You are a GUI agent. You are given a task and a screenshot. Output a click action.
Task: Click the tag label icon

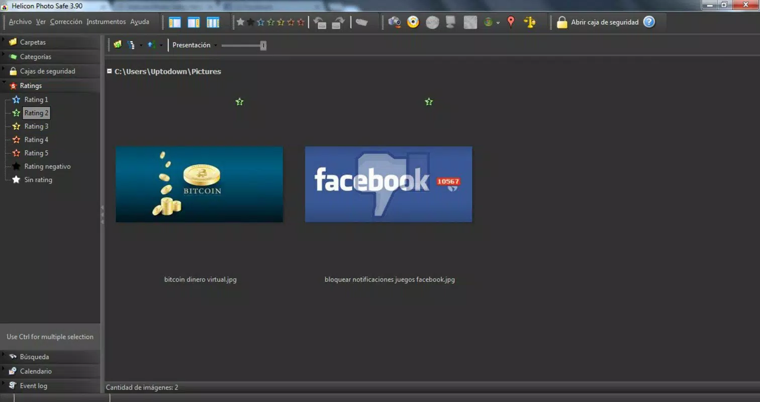(x=361, y=23)
